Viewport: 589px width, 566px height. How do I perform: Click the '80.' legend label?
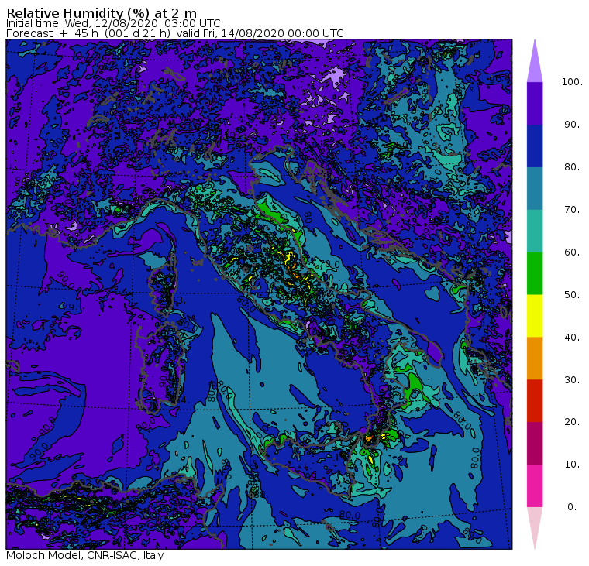[x=572, y=166]
